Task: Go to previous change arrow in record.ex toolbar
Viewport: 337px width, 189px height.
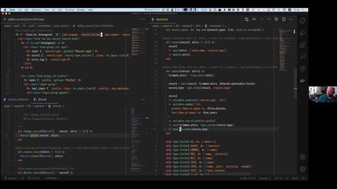Action: pos(261,19)
